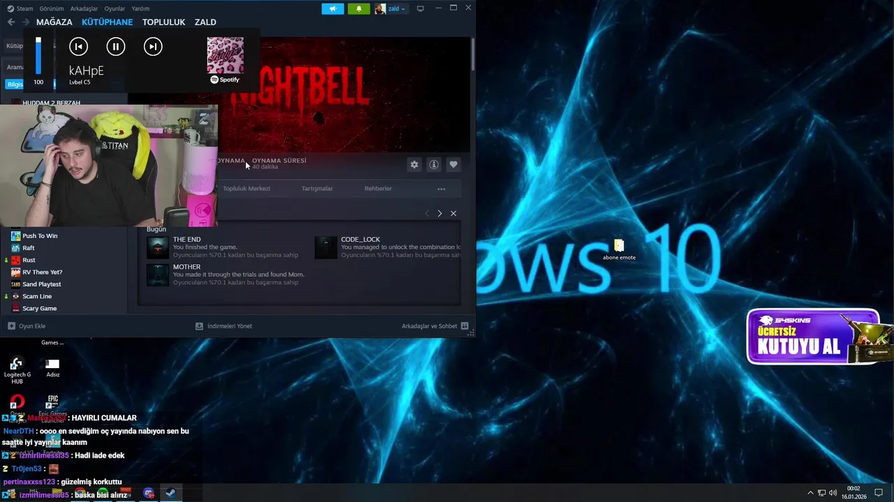Go forward with Steam's forward arrow
Viewport: 894px width, 502px height.
[x=26, y=22]
